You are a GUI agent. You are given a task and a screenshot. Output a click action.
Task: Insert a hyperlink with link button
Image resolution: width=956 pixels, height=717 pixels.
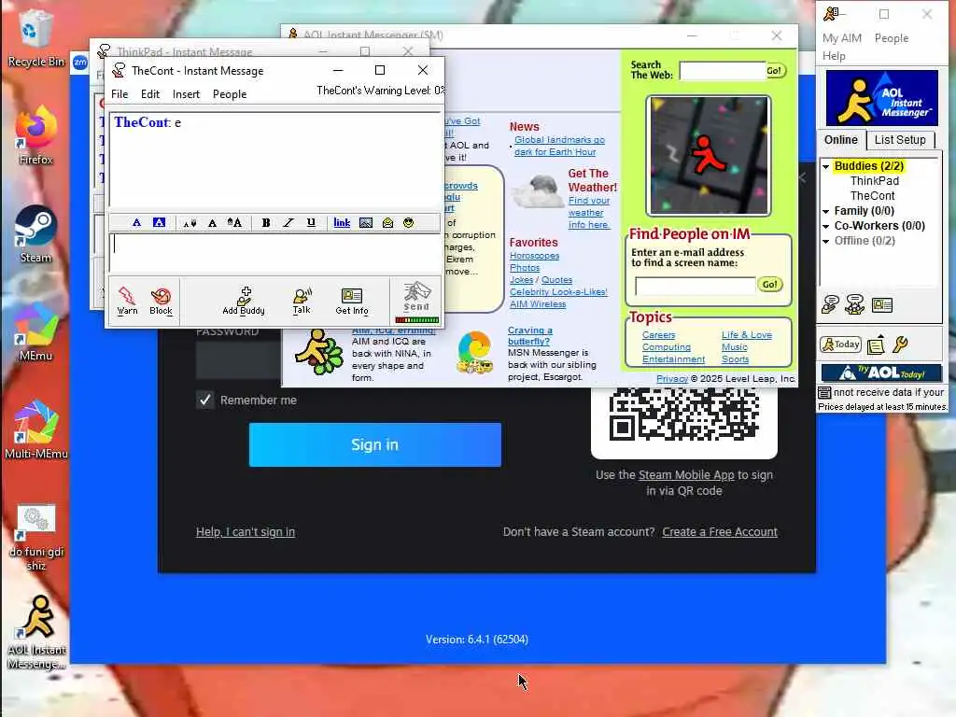pyautogui.click(x=342, y=222)
